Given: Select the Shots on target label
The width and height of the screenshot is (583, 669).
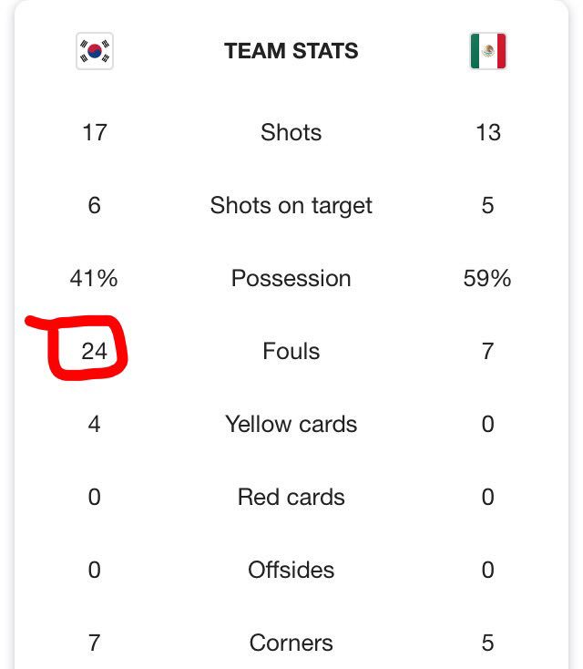Looking at the screenshot, I should pos(291,206).
